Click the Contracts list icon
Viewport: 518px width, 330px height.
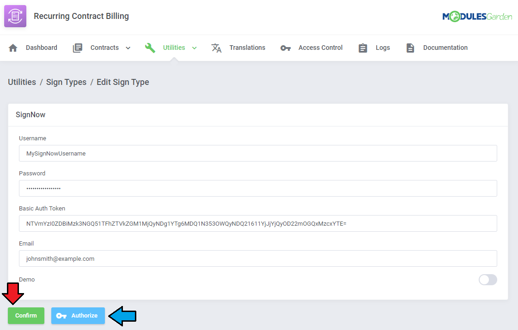click(x=77, y=48)
